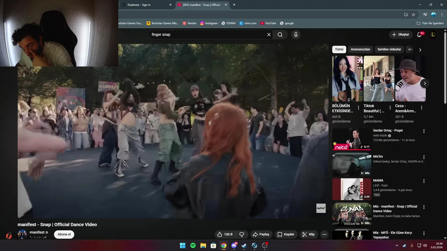Open Spotify from the taskbar
The width and height of the screenshot is (447, 251).
pos(193,245)
